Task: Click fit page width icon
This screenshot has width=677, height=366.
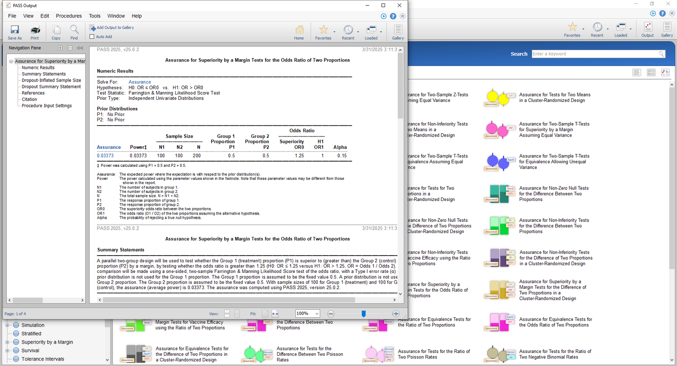Action: [275, 314]
